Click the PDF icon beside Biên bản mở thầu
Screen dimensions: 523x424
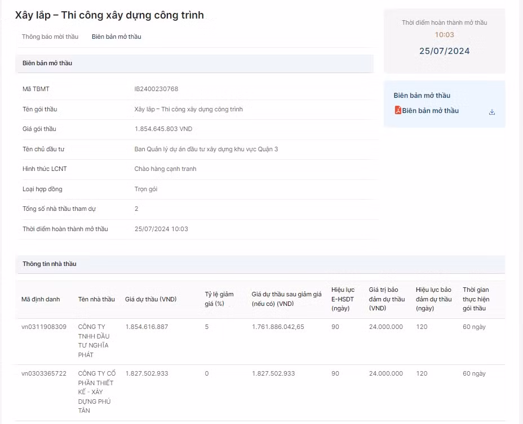(397, 110)
